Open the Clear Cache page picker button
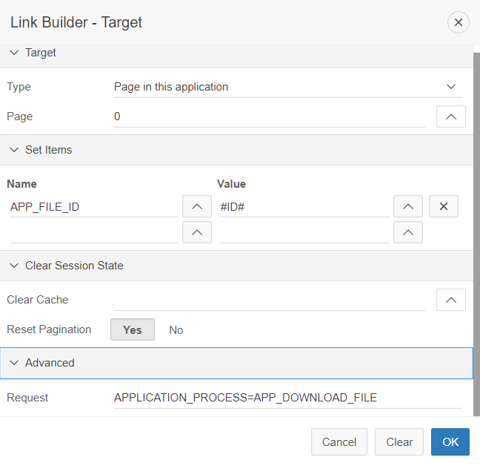480x466 pixels. (451, 300)
